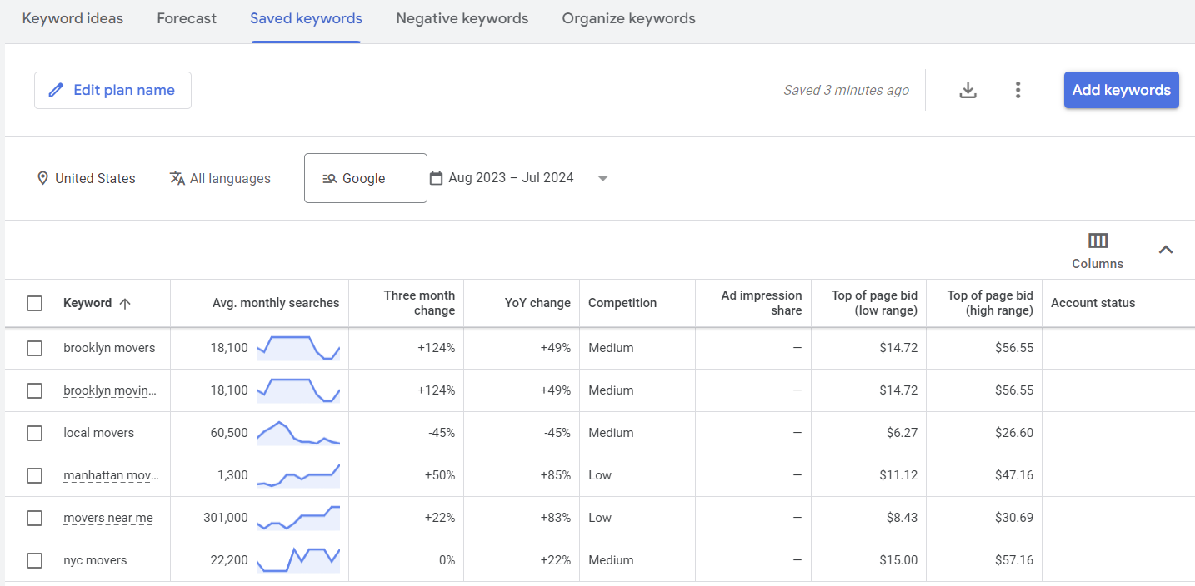1195x586 pixels.
Task: Click the pencil icon in Edit plan name
Action: point(56,90)
